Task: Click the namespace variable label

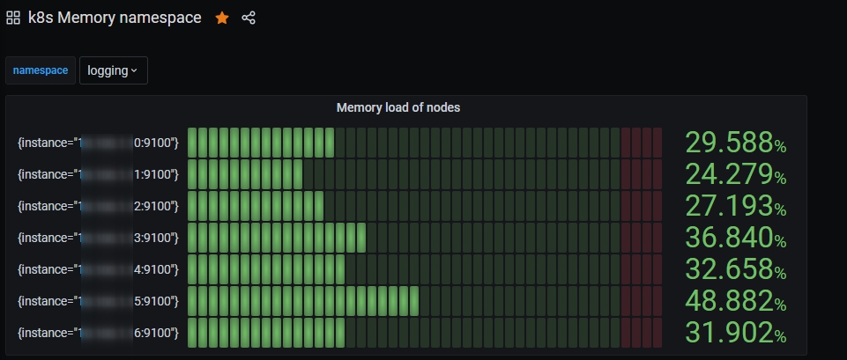Action: [41, 70]
